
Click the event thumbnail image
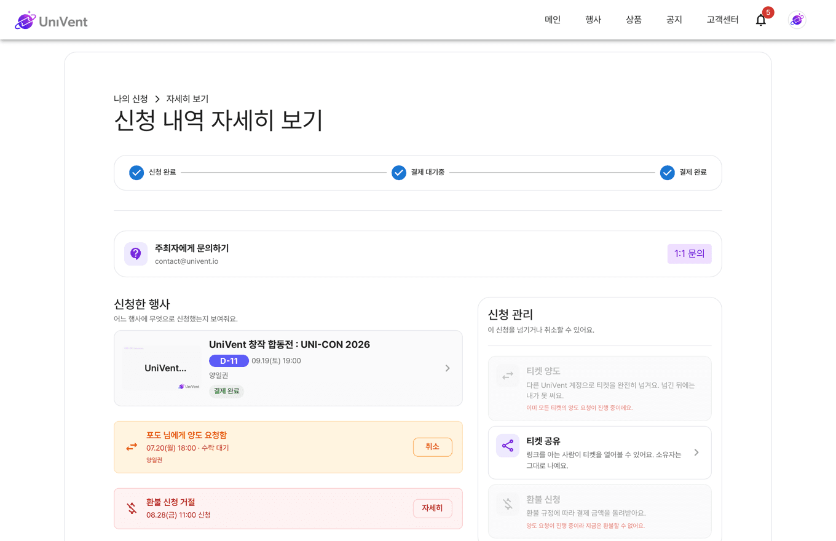(162, 368)
